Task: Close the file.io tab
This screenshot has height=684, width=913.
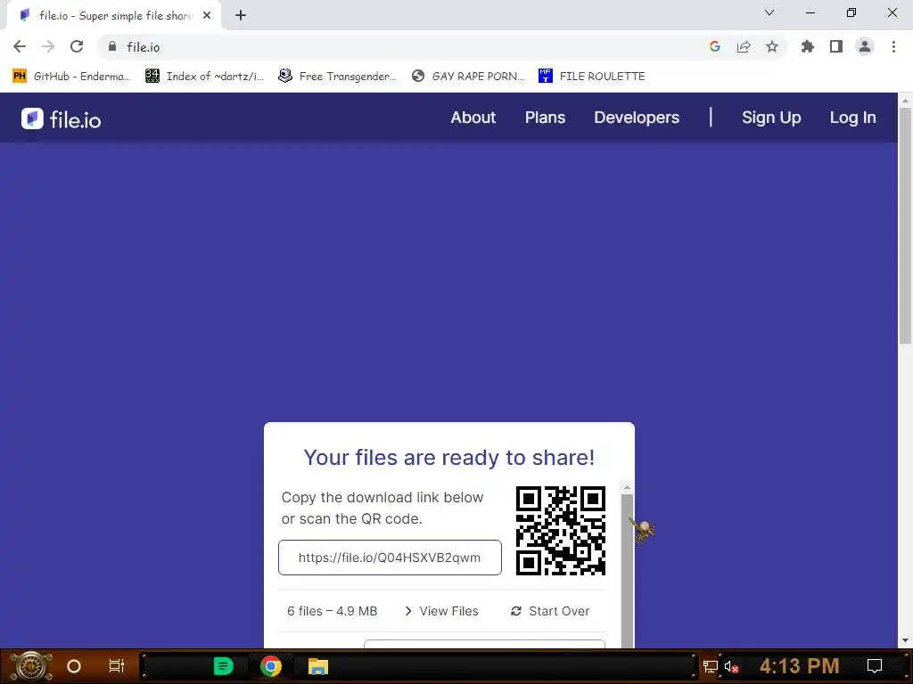Action: coord(207,15)
